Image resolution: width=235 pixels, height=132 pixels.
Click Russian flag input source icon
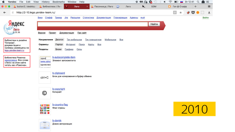click(x=182, y=2)
